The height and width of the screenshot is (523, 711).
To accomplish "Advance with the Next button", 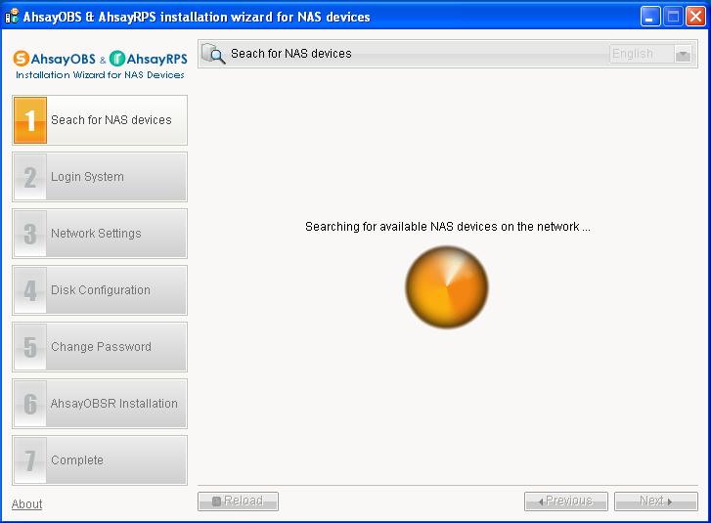I will click(x=655, y=501).
